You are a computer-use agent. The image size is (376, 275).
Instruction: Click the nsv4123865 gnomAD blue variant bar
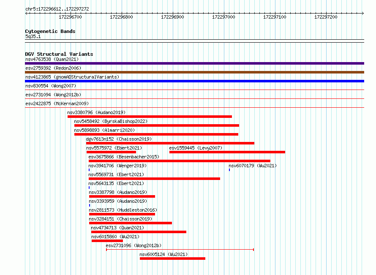[x=194, y=81]
